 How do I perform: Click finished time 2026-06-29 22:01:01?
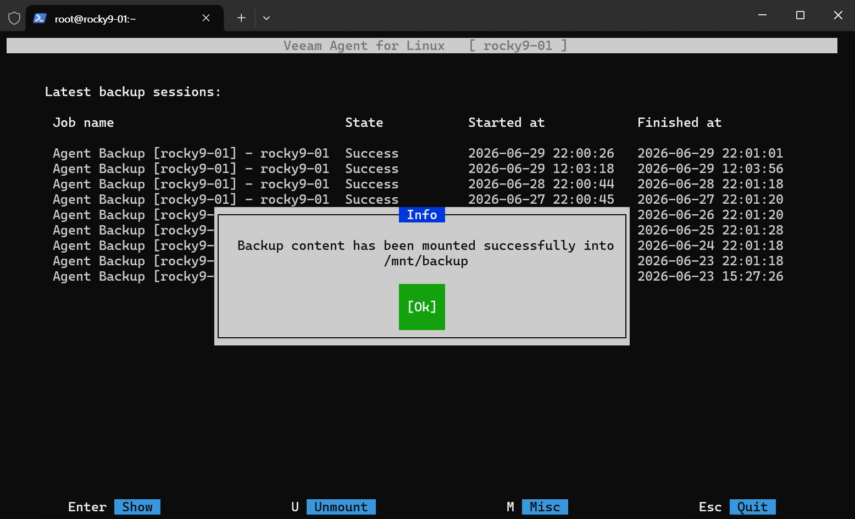[710, 153]
